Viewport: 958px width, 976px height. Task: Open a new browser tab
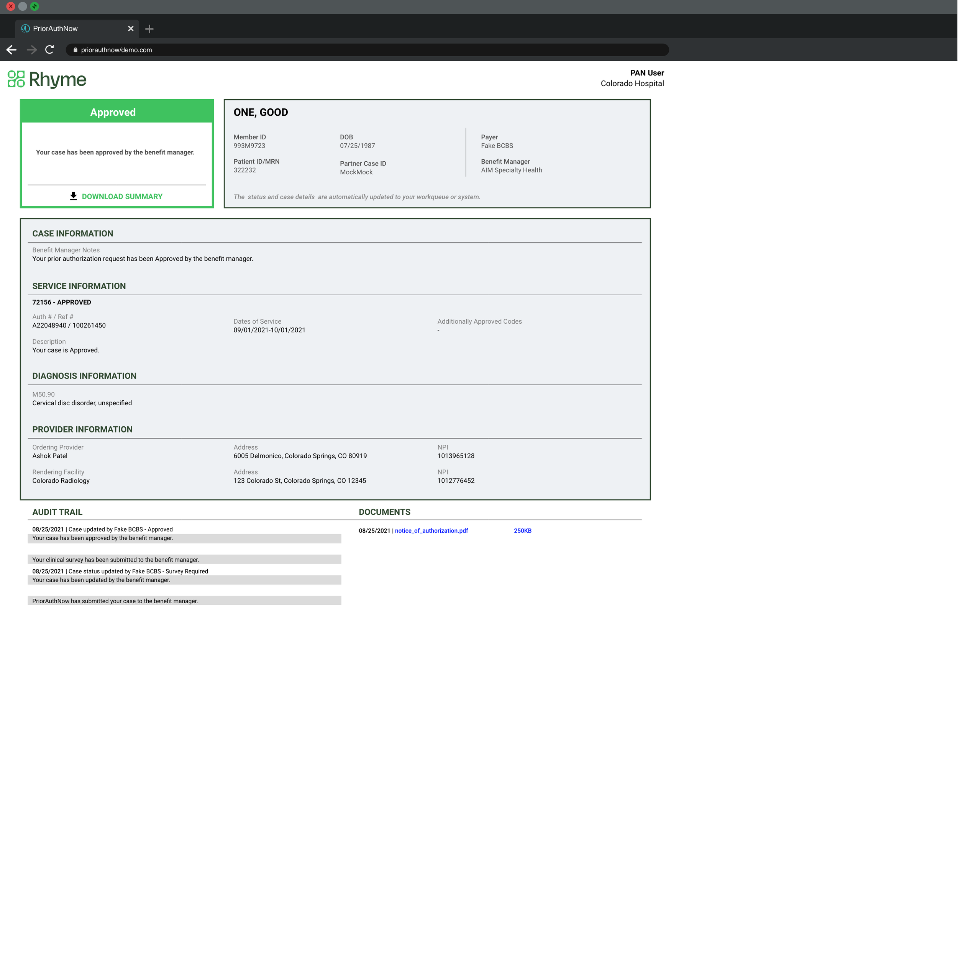[149, 29]
